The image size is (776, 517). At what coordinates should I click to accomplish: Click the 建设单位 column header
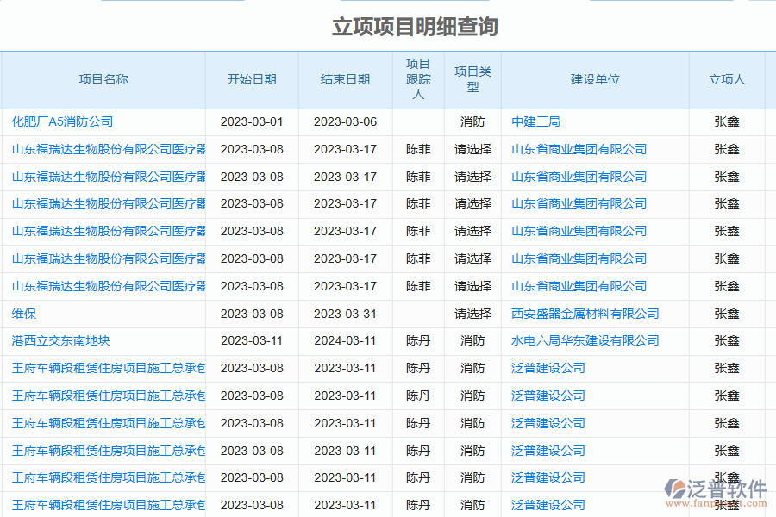point(594,79)
